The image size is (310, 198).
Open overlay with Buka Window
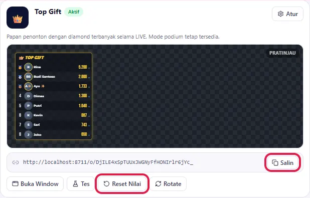(35, 184)
